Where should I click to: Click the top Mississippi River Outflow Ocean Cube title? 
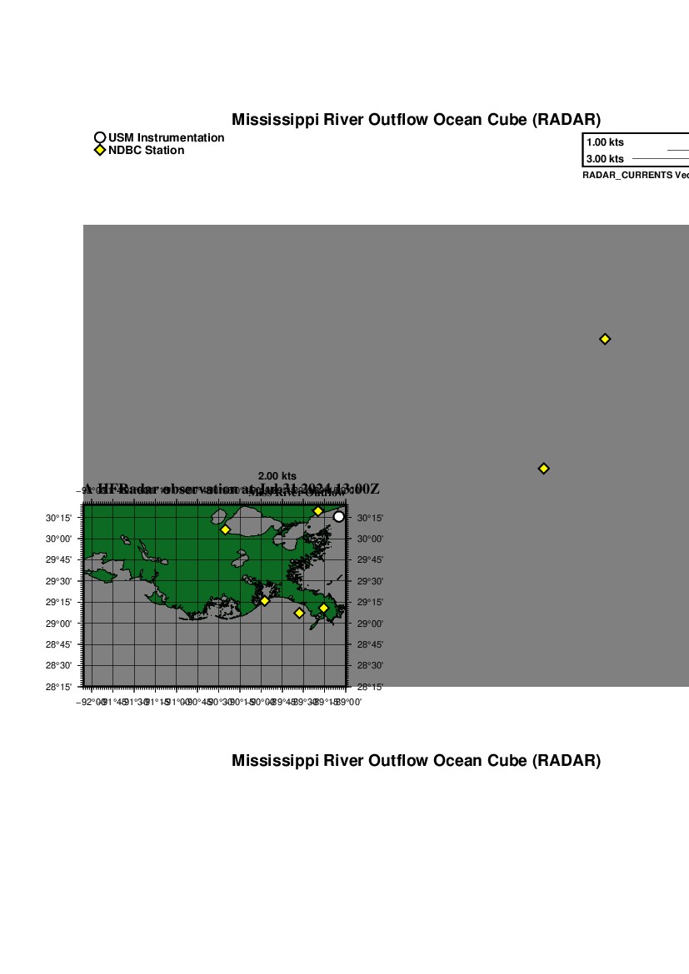point(416,120)
